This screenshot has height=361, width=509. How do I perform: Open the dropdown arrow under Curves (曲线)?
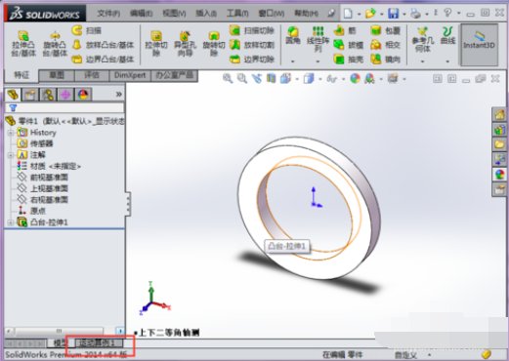point(447,60)
